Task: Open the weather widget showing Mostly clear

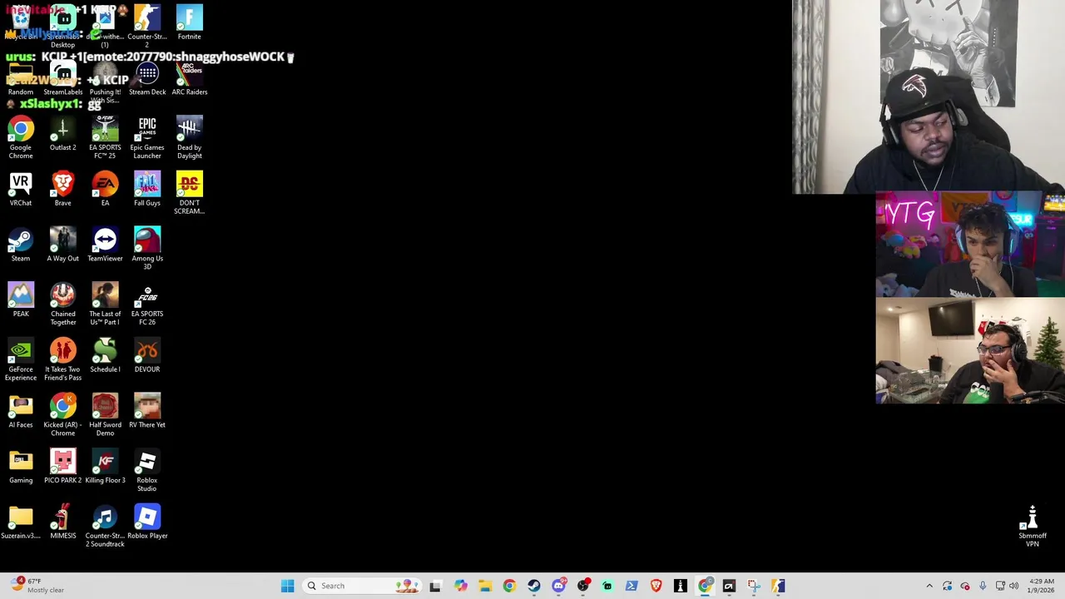Action: (x=37, y=586)
